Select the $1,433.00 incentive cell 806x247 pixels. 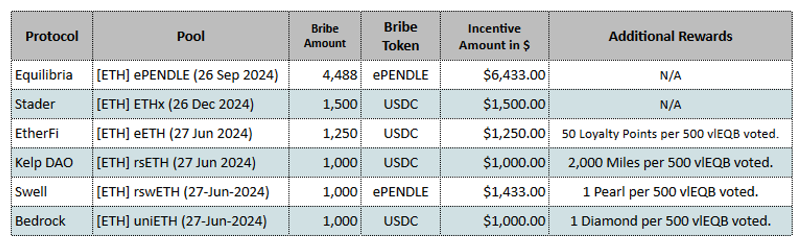click(x=514, y=191)
